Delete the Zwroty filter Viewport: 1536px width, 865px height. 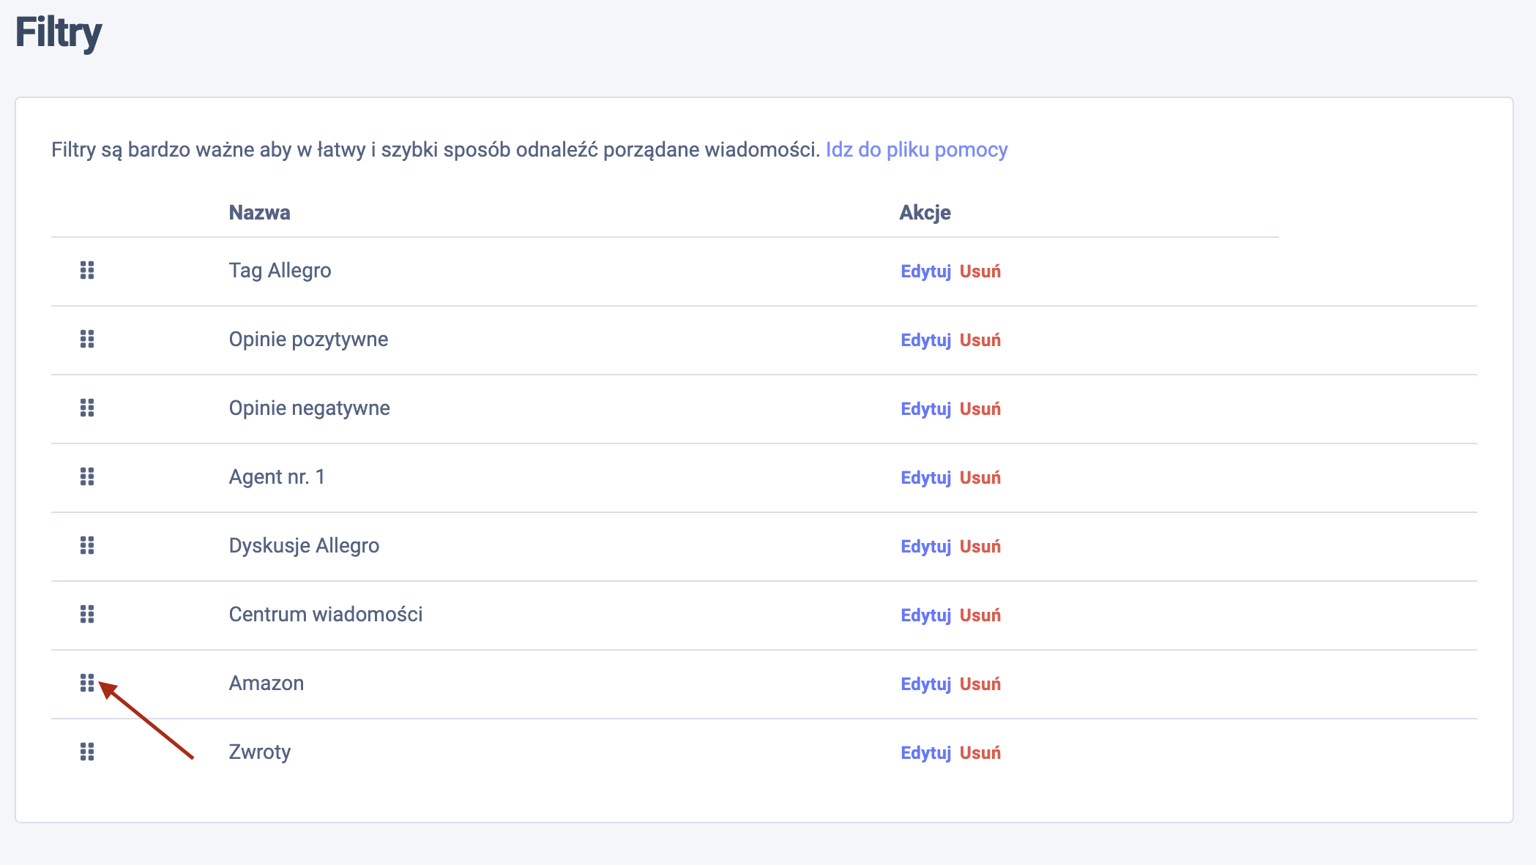coord(980,753)
